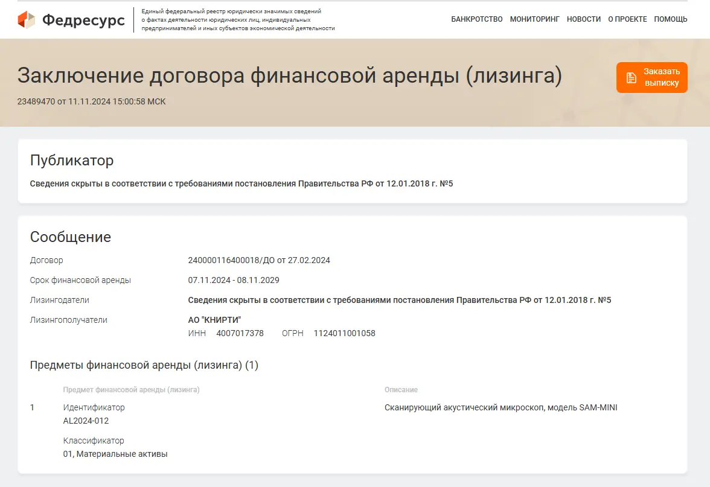Open the ПОМОЩЬ menu item
This screenshot has height=487, width=710.
click(x=671, y=19)
